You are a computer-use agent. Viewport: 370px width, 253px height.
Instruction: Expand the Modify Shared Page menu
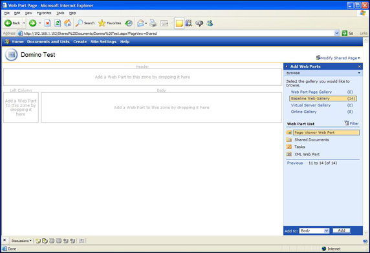338,58
